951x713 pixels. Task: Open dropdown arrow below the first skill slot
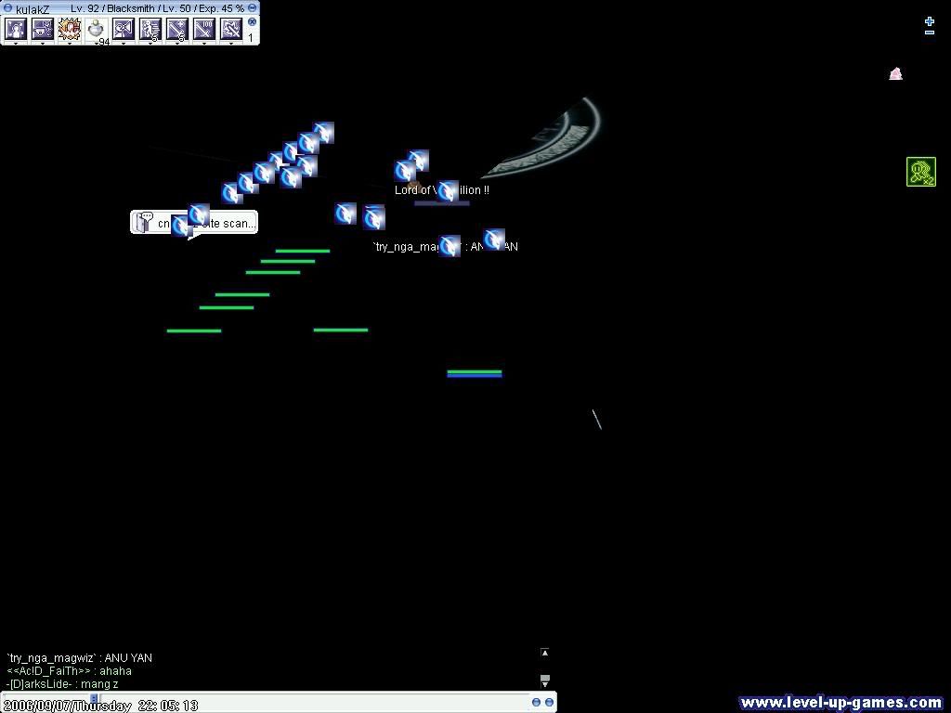(x=16, y=43)
